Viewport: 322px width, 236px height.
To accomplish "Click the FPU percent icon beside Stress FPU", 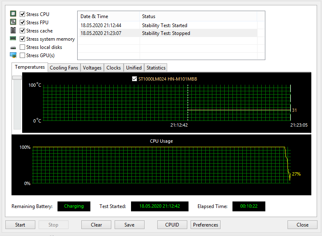I will click(13, 22).
